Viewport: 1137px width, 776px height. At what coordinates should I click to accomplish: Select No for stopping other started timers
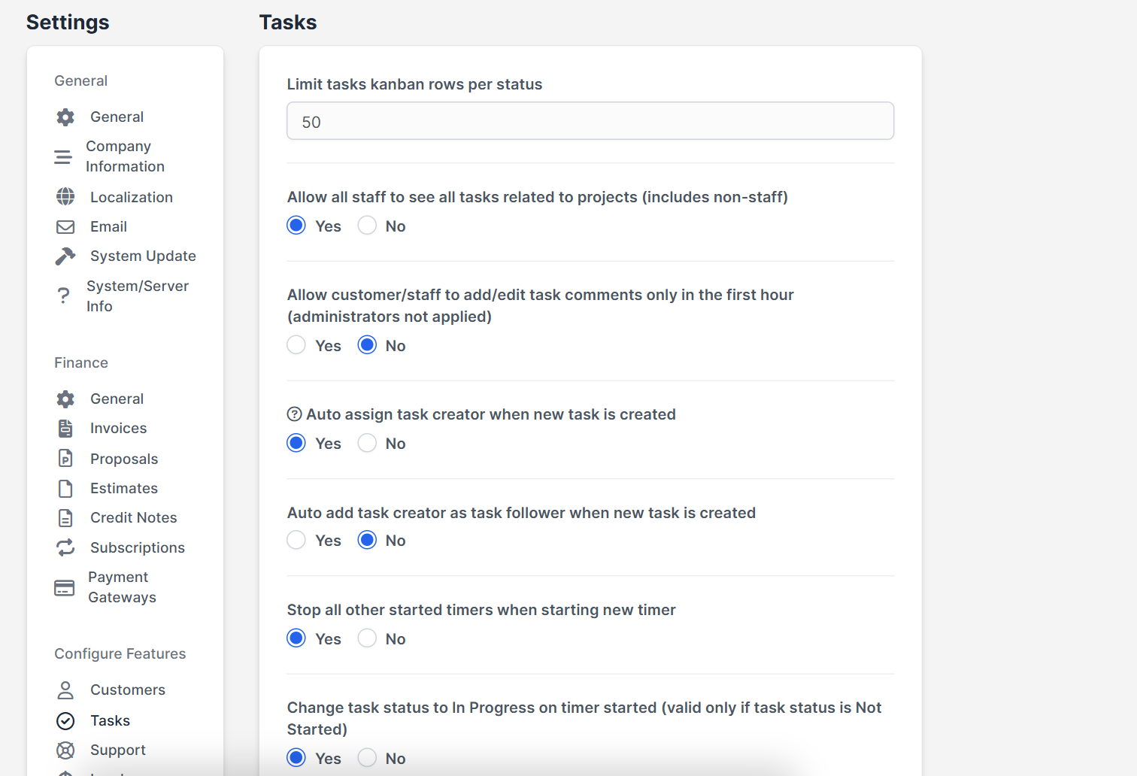(367, 638)
